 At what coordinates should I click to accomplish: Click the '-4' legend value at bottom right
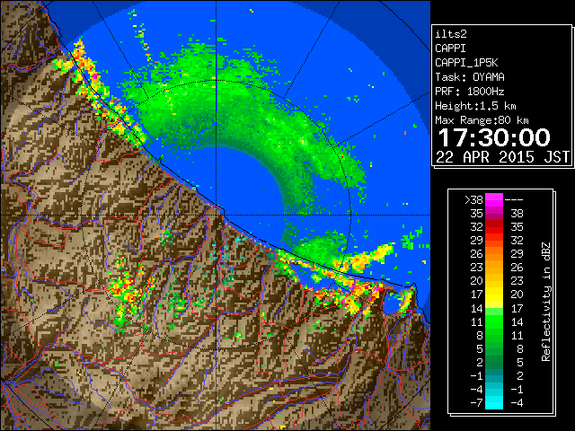[x=517, y=402]
